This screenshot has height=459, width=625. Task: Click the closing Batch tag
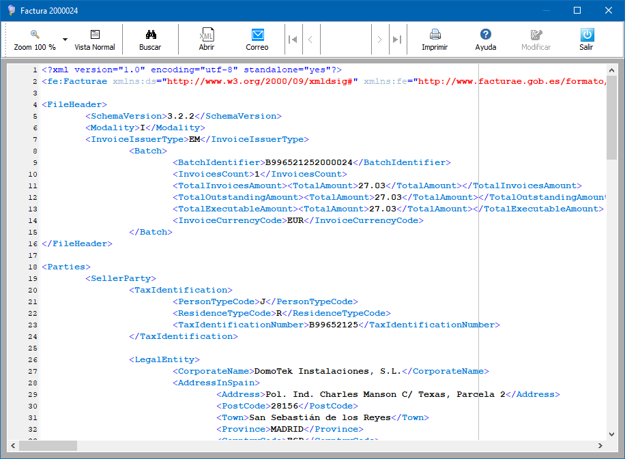151,232
